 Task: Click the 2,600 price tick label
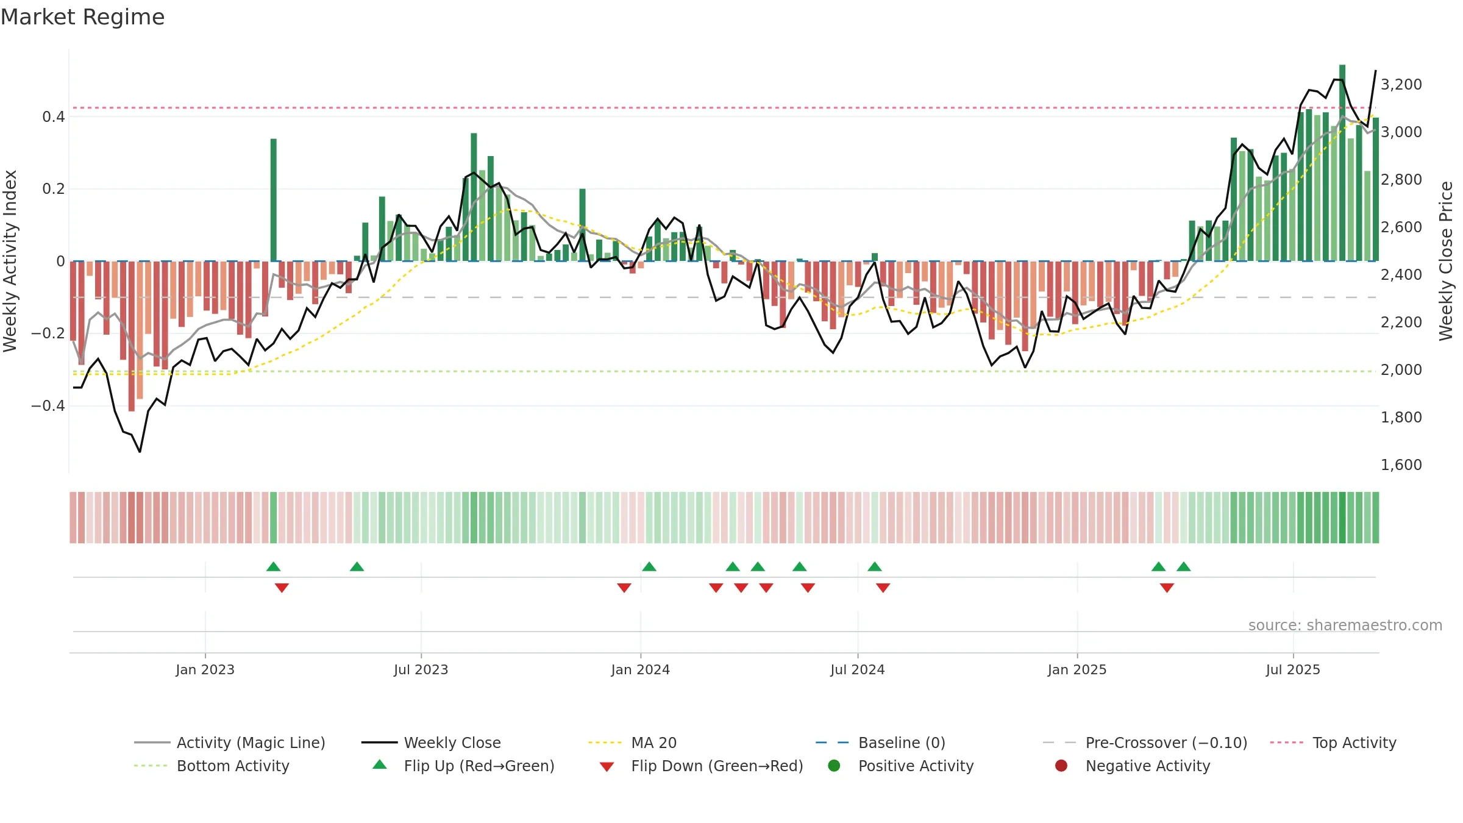(1401, 227)
